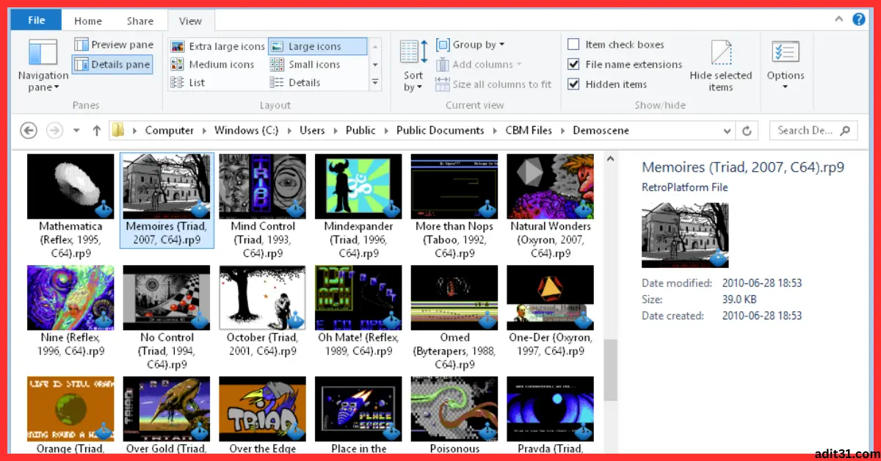Click Users in the address path
The width and height of the screenshot is (881, 461).
pyautogui.click(x=312, y=131)
